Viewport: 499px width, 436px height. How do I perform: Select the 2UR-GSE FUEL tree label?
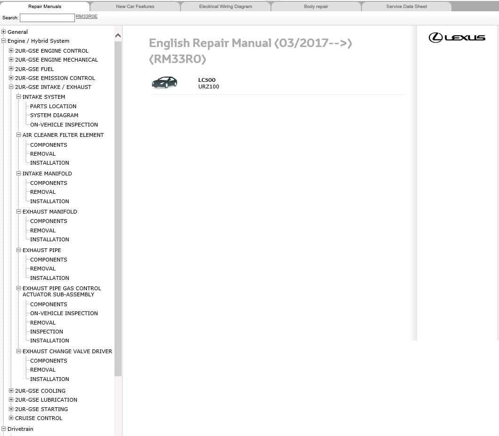(34, 69)
